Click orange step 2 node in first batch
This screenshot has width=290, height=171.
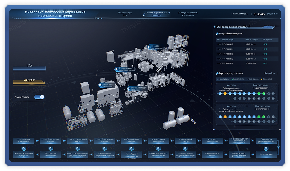pyautogui.click(x=225, y=94)
